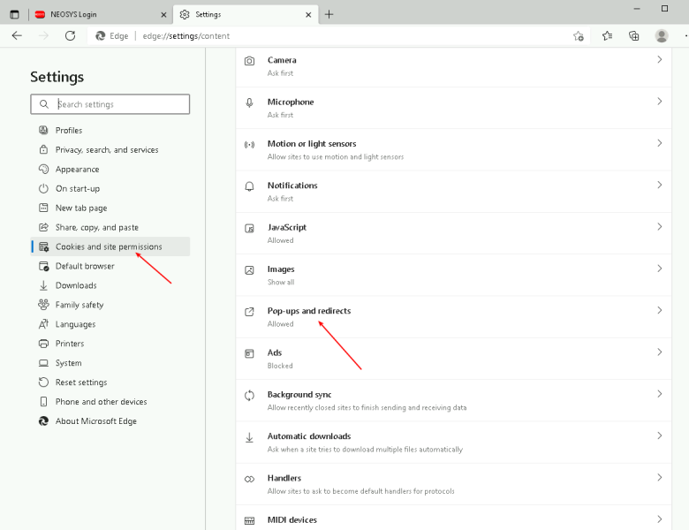Click the MIDI devices icon
Viewport: 689px width, 530px height.
[x=249, y=520]
